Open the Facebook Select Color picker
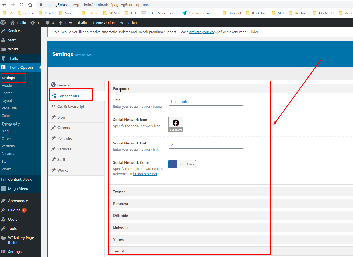This screenshot has height=257, width=353. click(x=182, y=164)
